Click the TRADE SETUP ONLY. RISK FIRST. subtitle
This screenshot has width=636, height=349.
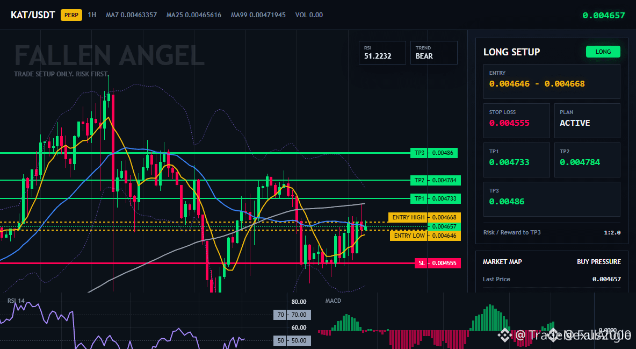click(x=61, y=74)
